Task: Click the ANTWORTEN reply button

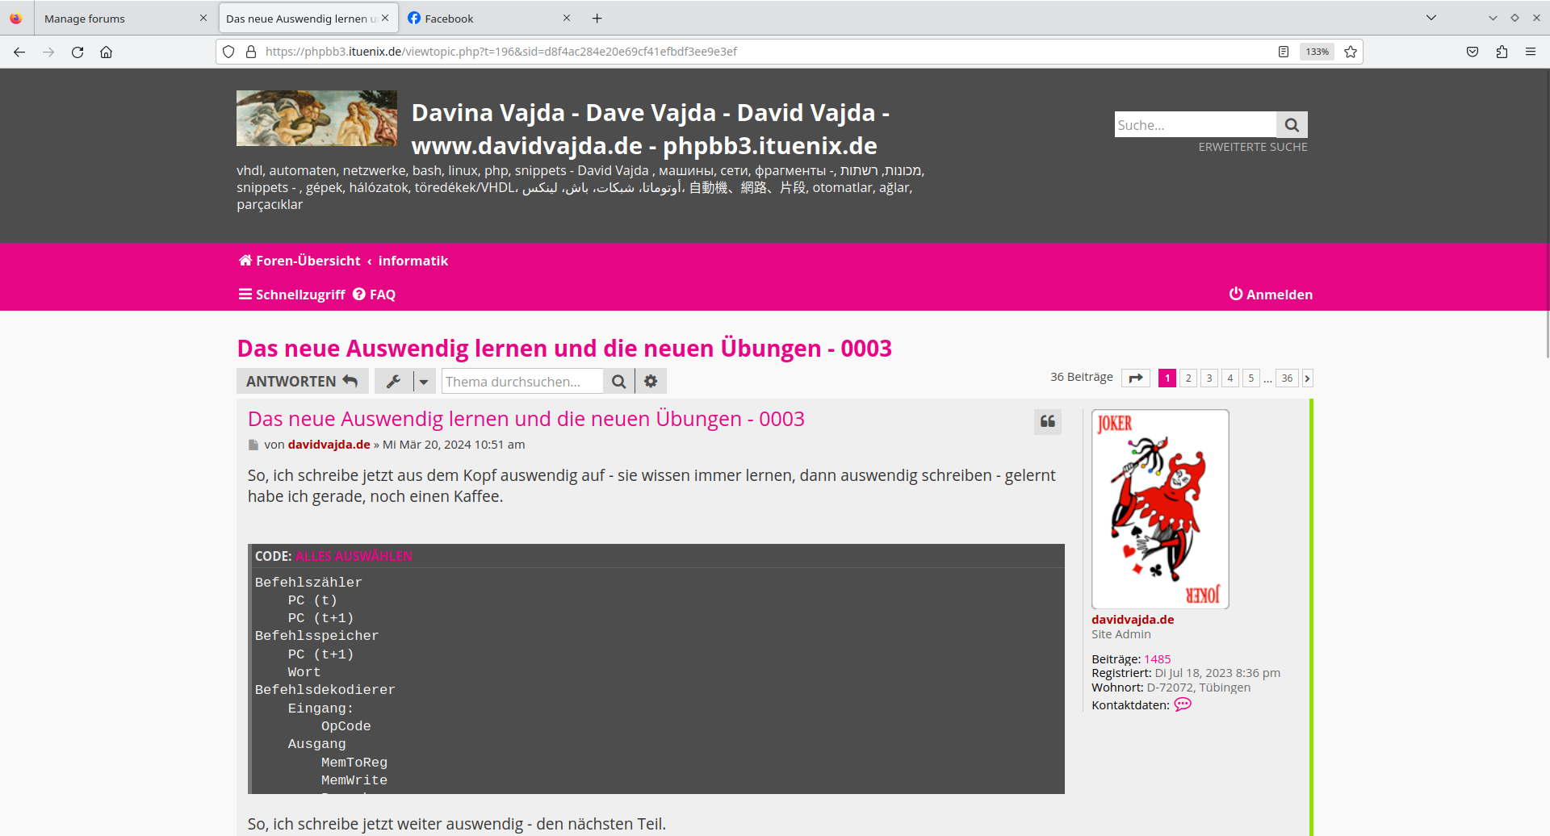Action: [302, 380]
